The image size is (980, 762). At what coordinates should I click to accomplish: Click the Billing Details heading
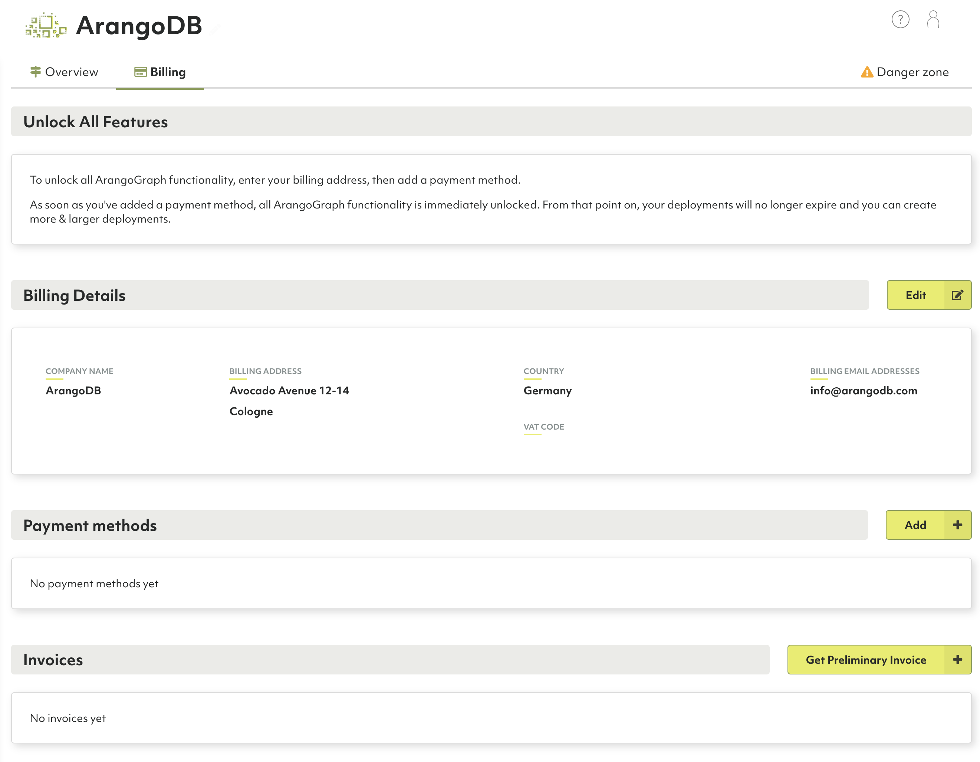point(75,295)
